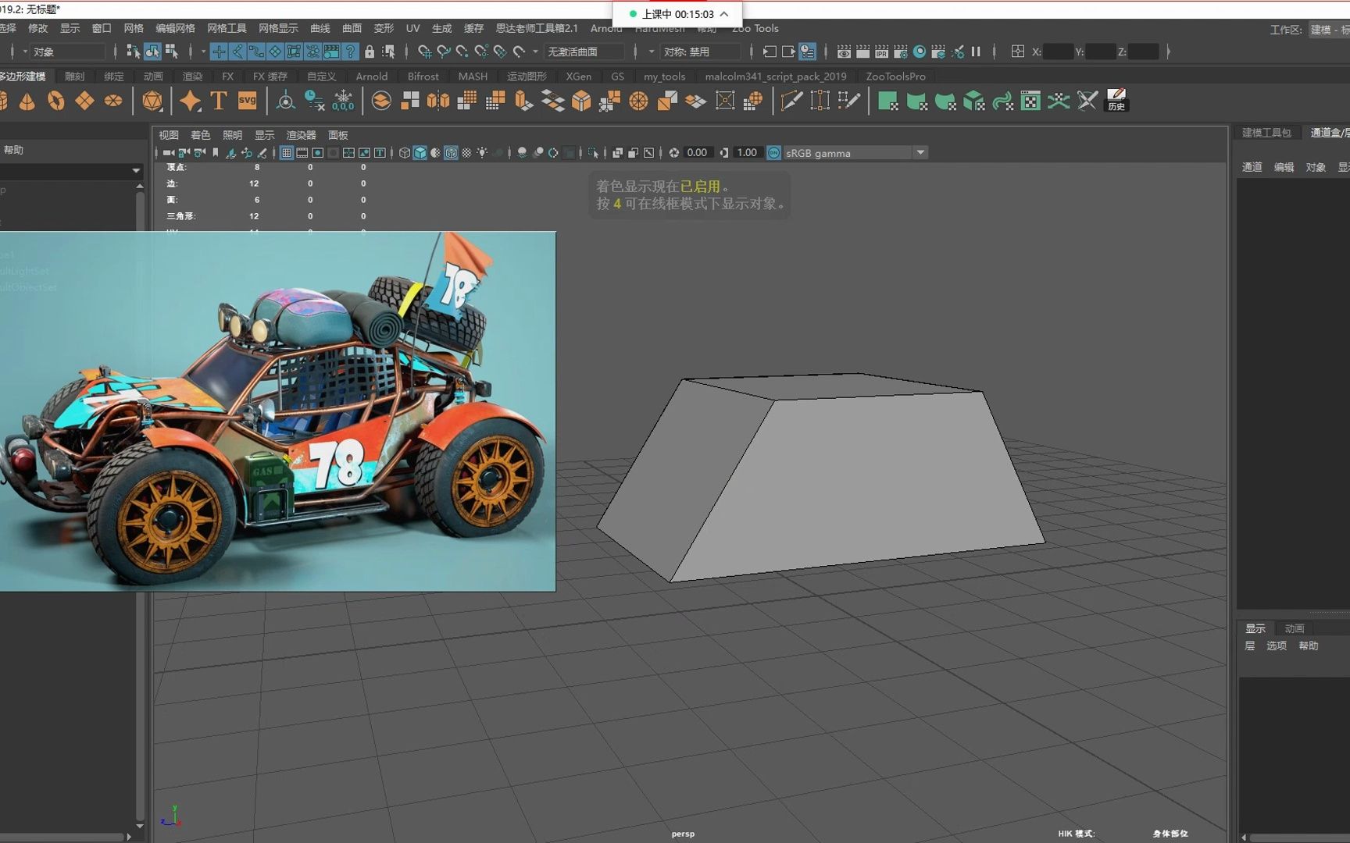
Task: Click the 动画 tab in layer editor
Action: [x=1295, y=628]
